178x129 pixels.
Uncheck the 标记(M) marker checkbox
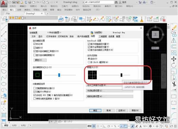(34, 44)
